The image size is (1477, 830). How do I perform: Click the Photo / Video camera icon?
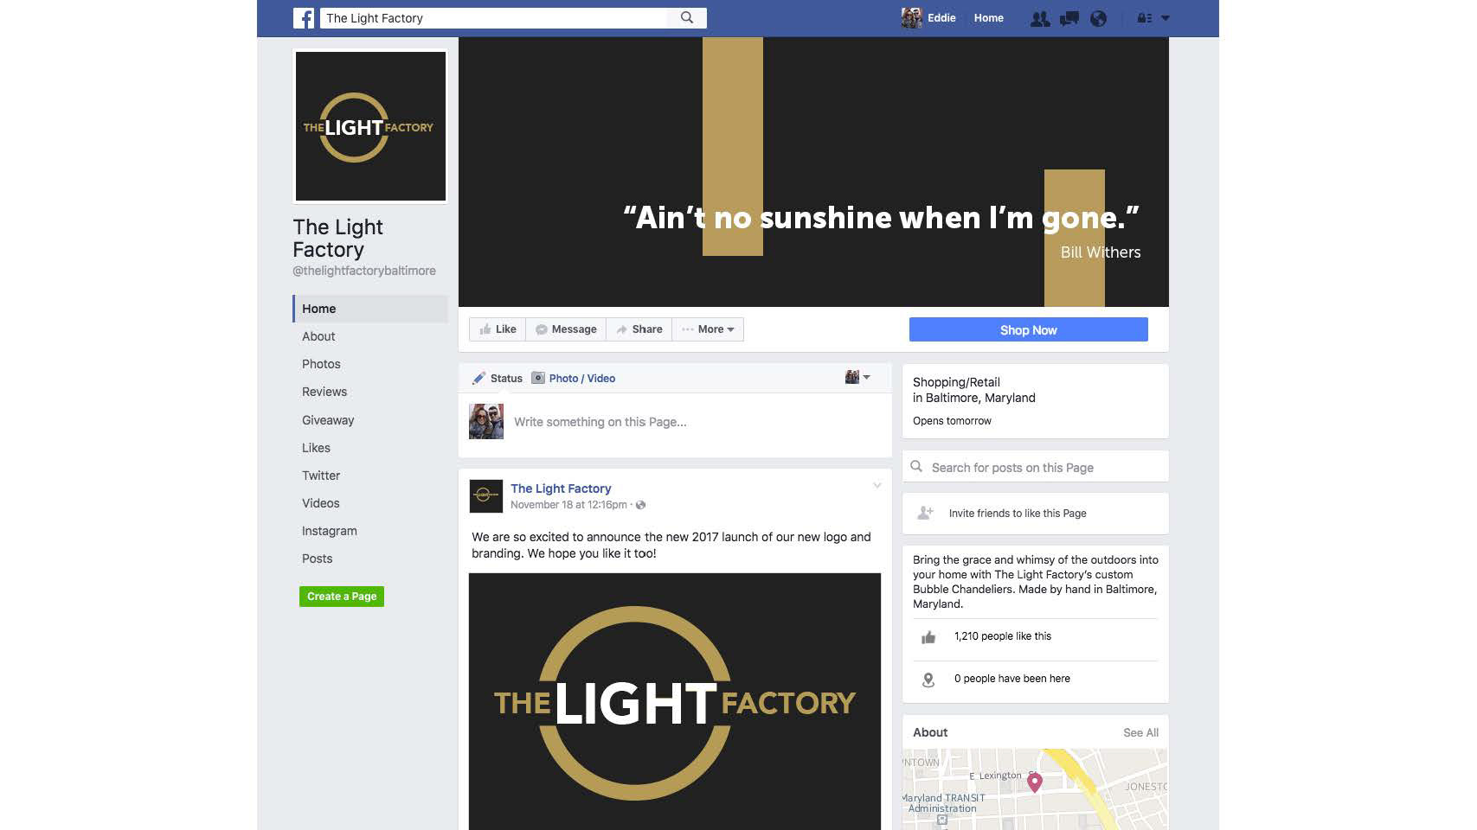click(538, 378)
